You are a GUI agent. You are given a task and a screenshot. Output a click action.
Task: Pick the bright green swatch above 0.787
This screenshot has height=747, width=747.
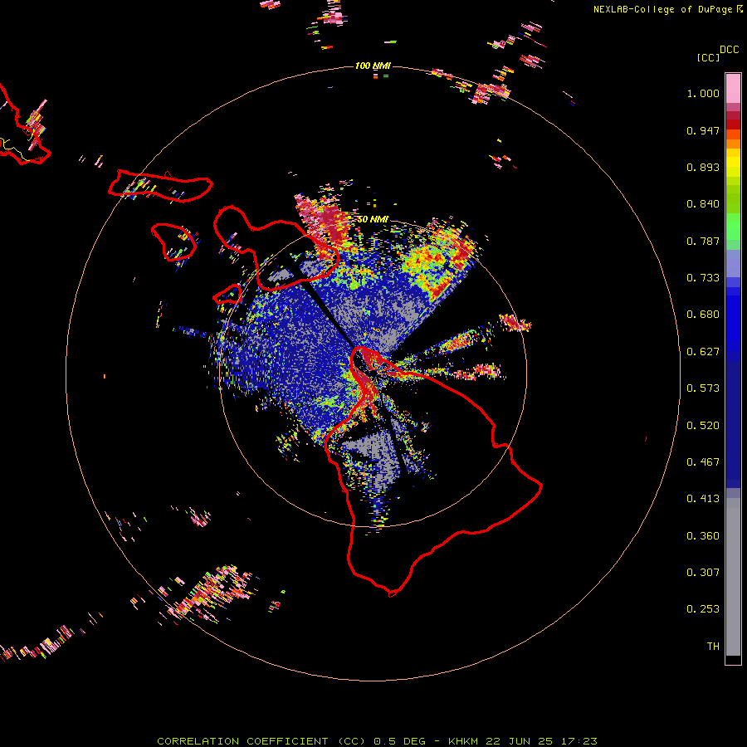tap(733, 227)
